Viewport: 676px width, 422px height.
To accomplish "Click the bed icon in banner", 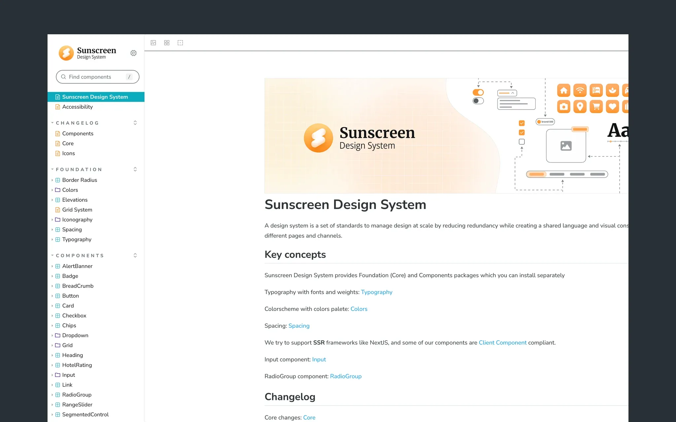I will [596, 90].
